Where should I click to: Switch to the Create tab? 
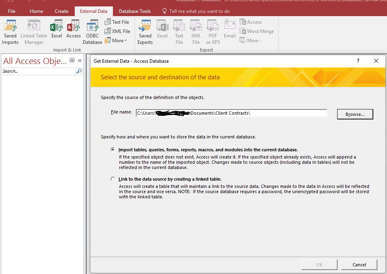point(61,11)
